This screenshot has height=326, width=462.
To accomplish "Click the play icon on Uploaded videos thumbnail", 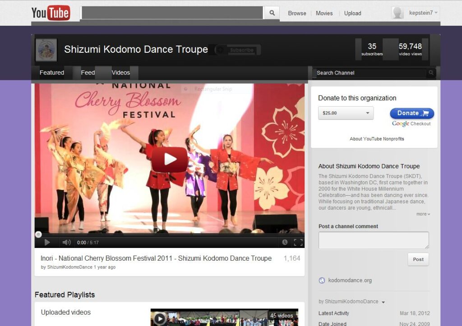I will [x=159, y=318].
